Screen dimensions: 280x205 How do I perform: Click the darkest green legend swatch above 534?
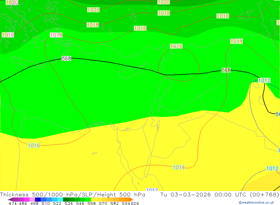click(66, 199)
